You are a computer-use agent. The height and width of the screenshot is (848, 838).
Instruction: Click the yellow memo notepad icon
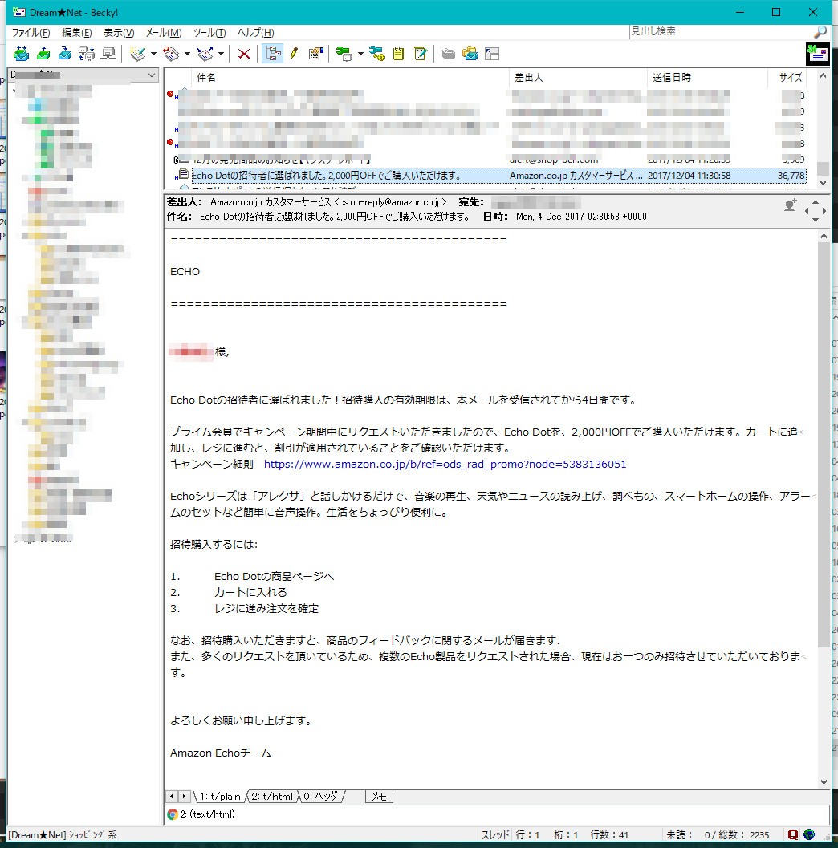point(399,54)
